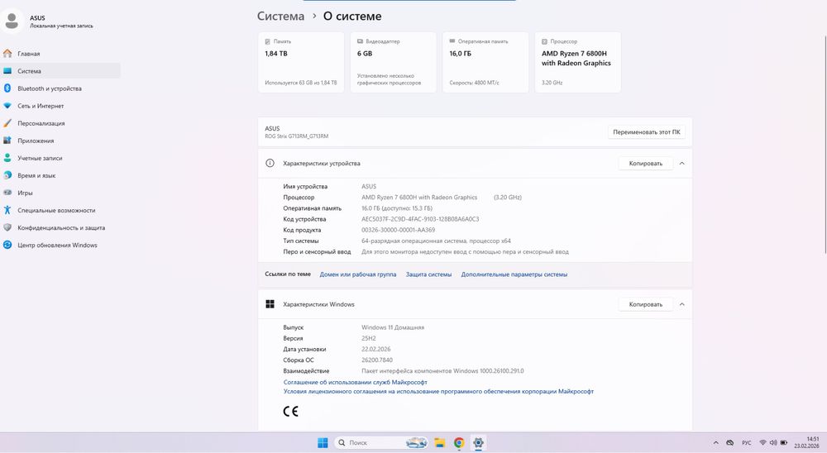Screen dimensions: 827x453
Task: Click the volume speaker tray icon
Action: (x=773, y=443)
